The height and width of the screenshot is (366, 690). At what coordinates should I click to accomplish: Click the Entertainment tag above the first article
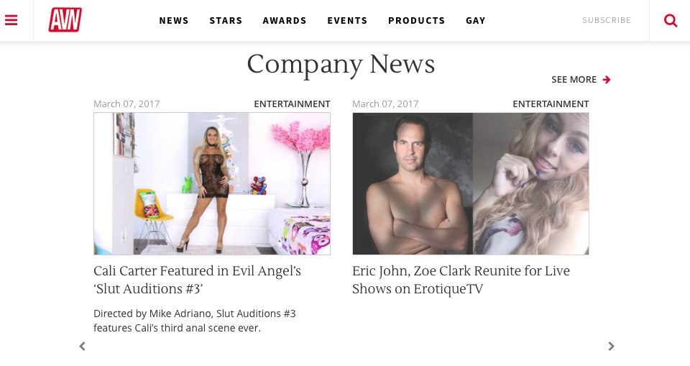point(292,104)
